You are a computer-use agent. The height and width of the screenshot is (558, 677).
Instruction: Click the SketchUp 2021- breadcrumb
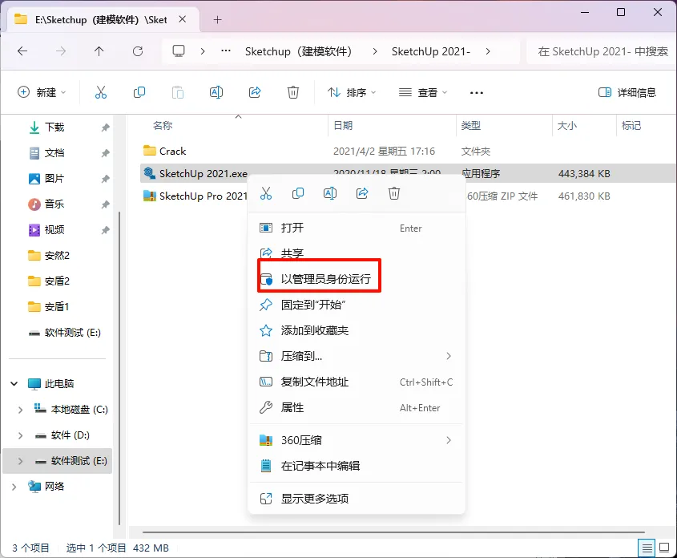(430, 51)
